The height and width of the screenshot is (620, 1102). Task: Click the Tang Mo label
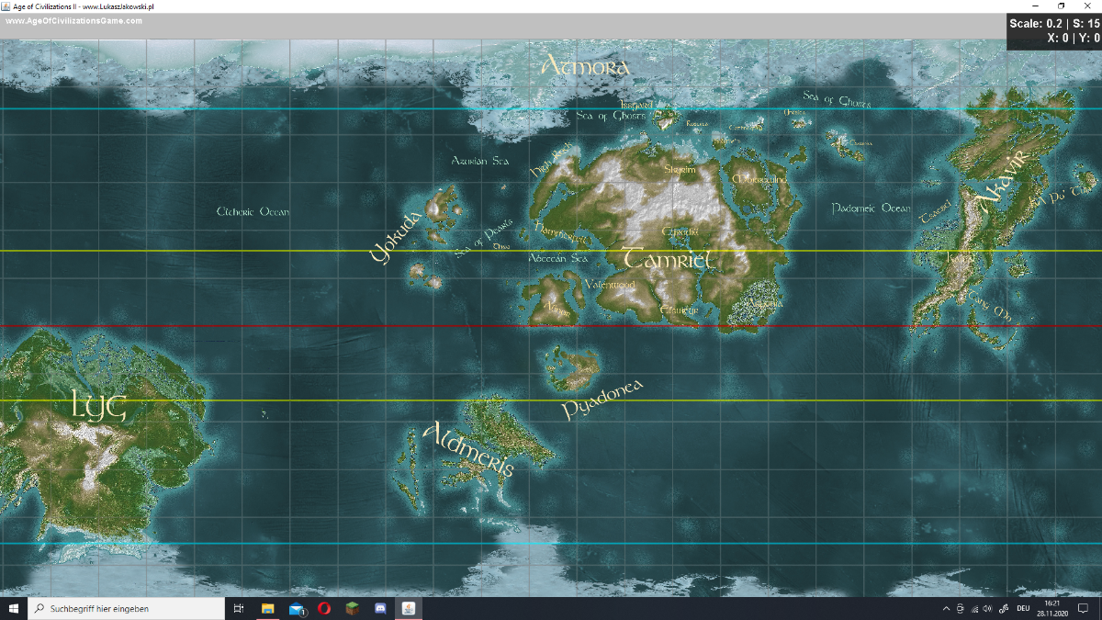991,307
